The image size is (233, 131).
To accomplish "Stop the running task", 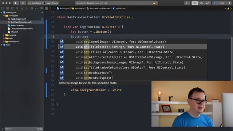I will (x=23, y=3).
